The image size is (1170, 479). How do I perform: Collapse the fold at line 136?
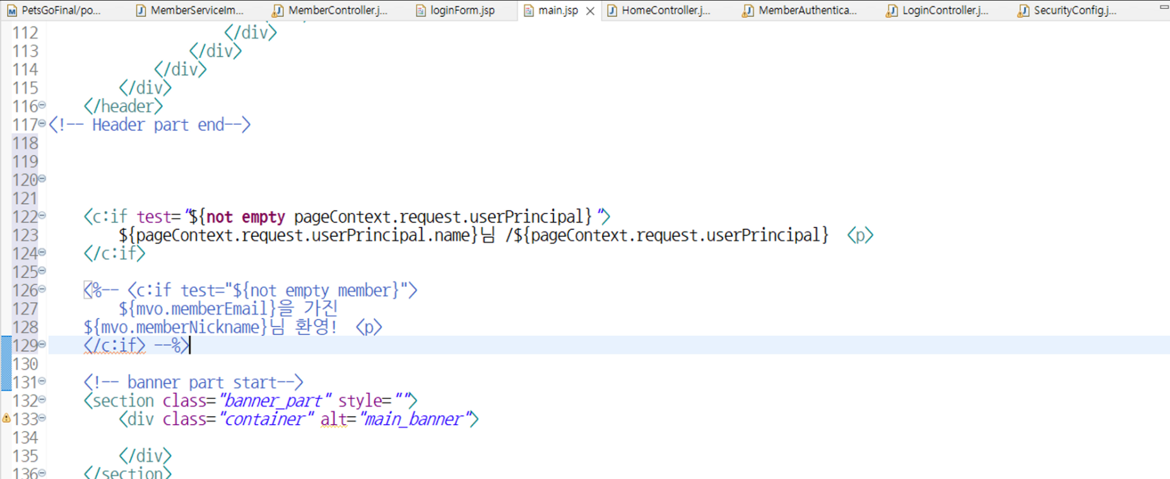tap(42, 472)
